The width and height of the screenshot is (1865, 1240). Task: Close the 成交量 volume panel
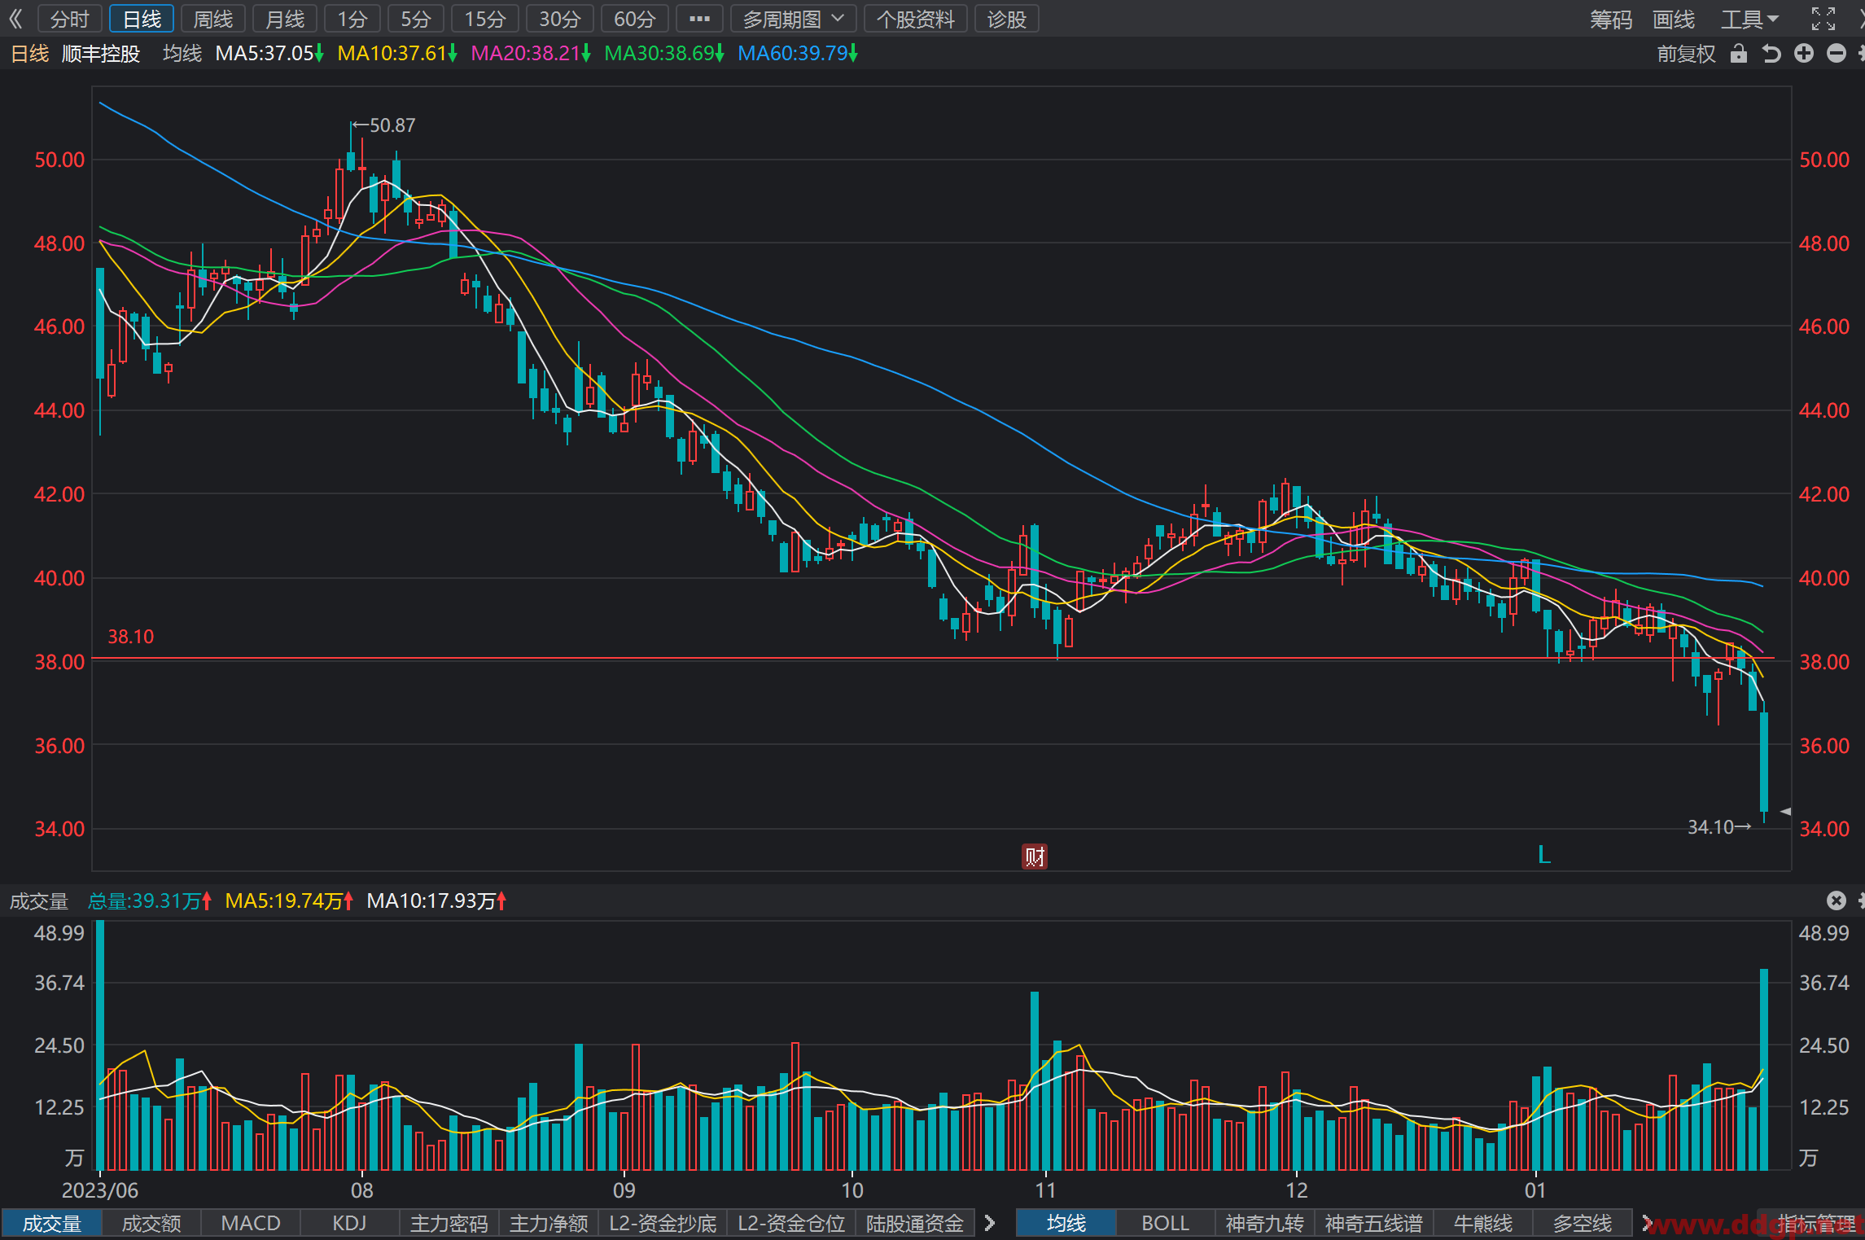1836,900
